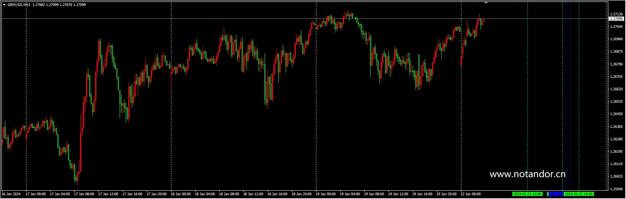Click the 1.26450 price axis value
The height and width of the screenshot is (199, 626).
pyautogui.click(x=616, y=114)
